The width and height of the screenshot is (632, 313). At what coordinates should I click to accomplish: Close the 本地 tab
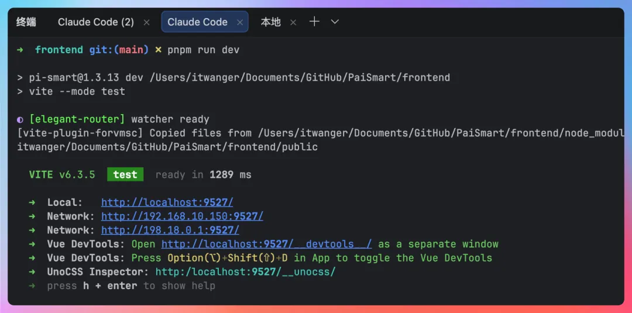pos(293,23)
